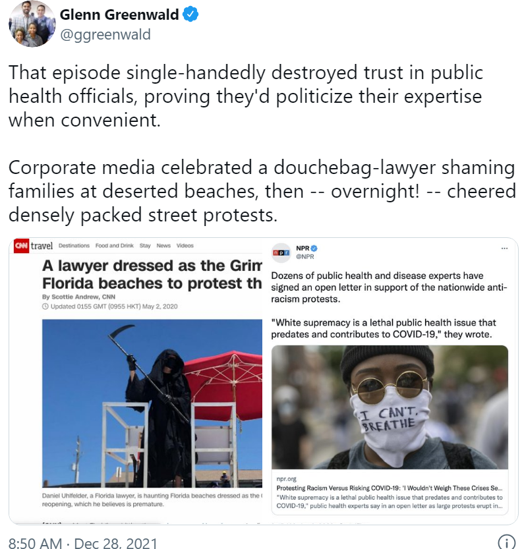Click the @NPR handle in the embedded tweet

305,256
